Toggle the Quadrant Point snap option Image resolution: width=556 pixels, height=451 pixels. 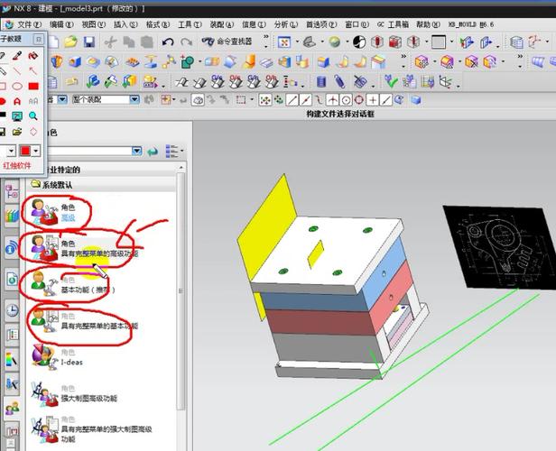point(359,100)
